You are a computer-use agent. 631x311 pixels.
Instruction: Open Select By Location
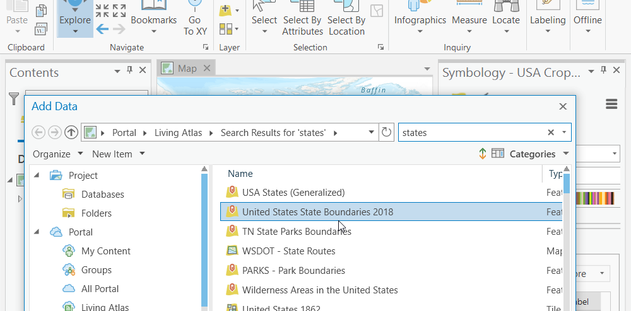pyautogui.click(x=346, y=18)
